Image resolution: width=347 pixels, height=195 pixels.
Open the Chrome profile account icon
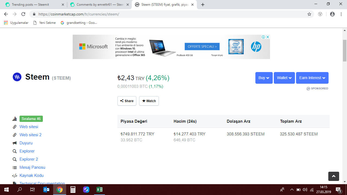(x=332, y=14)
